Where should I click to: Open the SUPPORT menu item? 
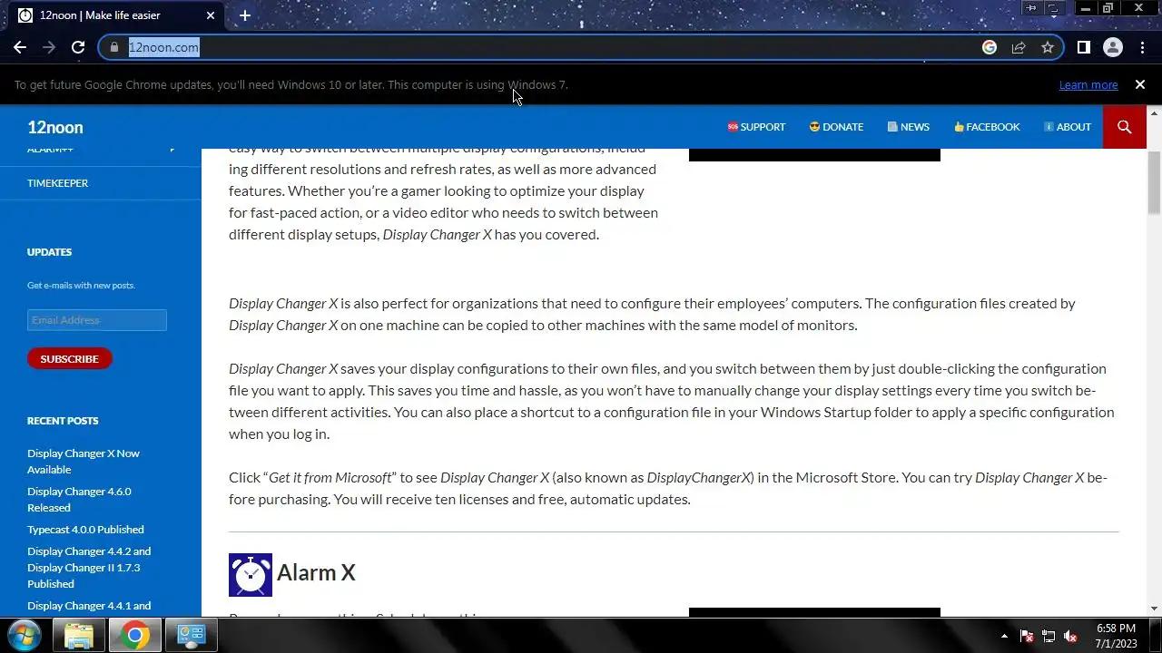coord(756,127)
